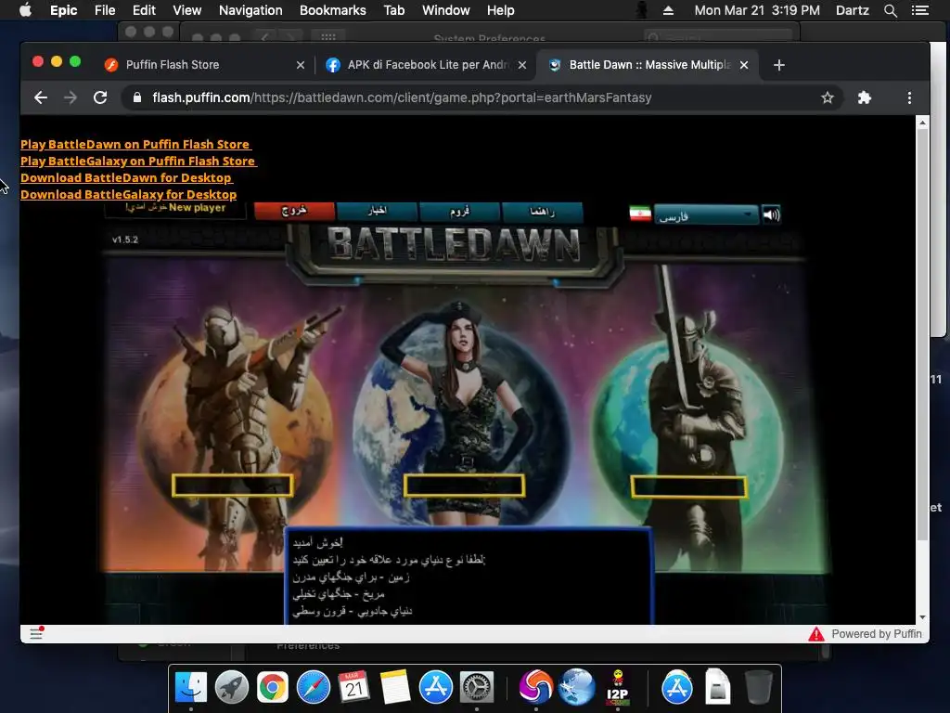The width and height of the screenshot is (950, 713).
Task: Open the Window menu
Action: (446, 10)
